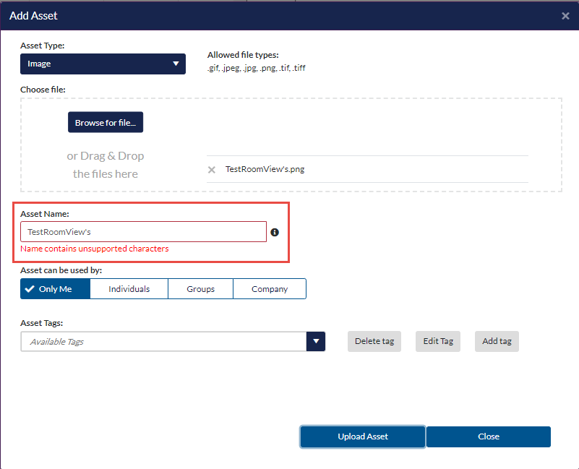This screenshot has width=579, height=469.
Task: Switch sharing to Individuals
Action: point(129,289)
